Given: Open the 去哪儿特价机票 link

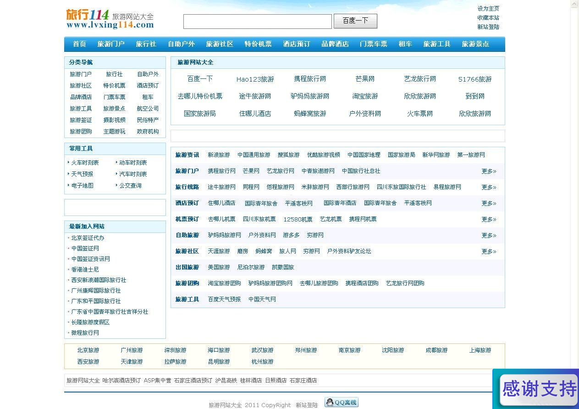Looking at the screenshot, I should [x=200, y=96].
